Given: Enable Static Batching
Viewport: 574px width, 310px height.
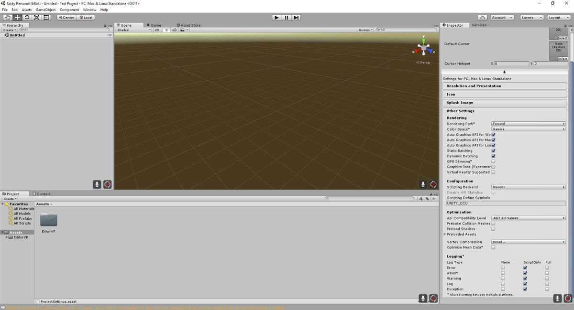Looking at the screenshot, I should point(493,150).
